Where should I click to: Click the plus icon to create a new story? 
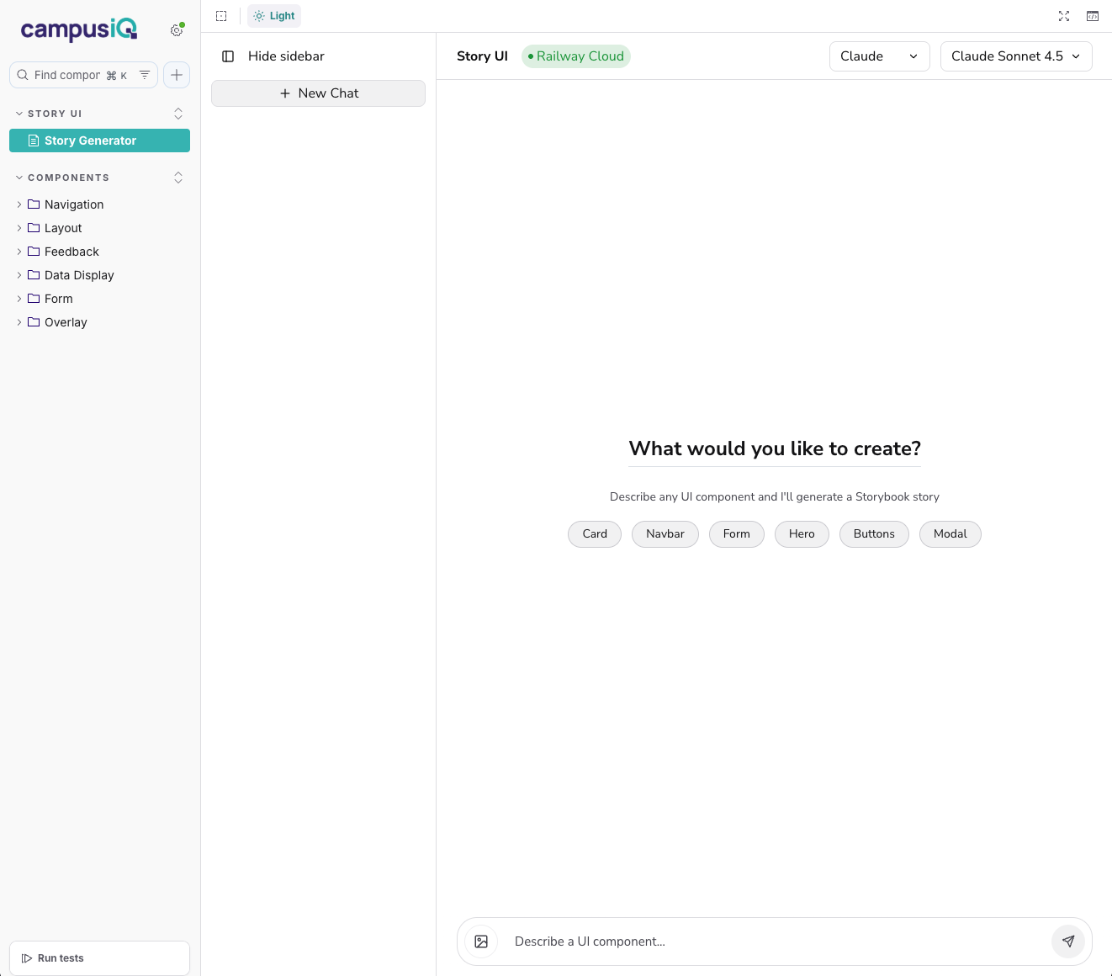click(176, 74)
